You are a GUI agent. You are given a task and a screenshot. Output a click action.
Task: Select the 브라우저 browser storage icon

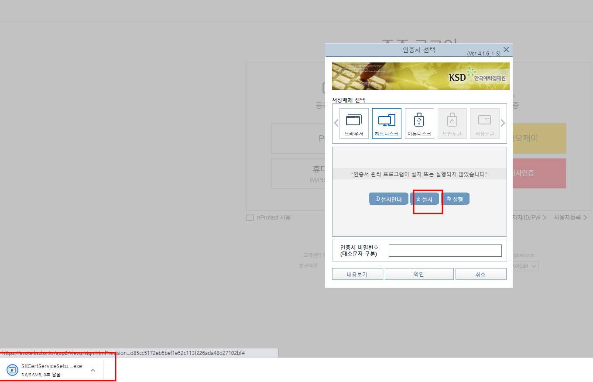[353, 123]
